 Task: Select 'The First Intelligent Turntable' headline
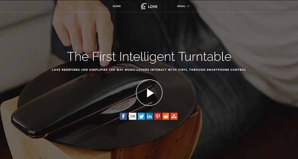click(x=149, y=56)
